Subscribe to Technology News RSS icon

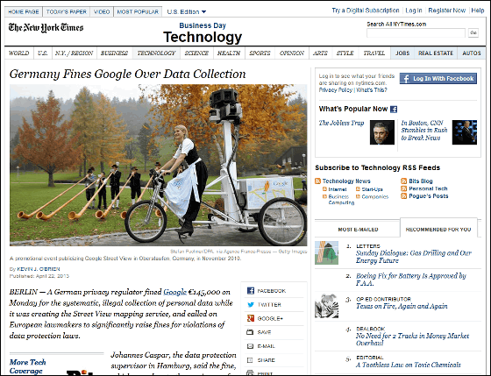pyautogui.click(x=317, y=181)
